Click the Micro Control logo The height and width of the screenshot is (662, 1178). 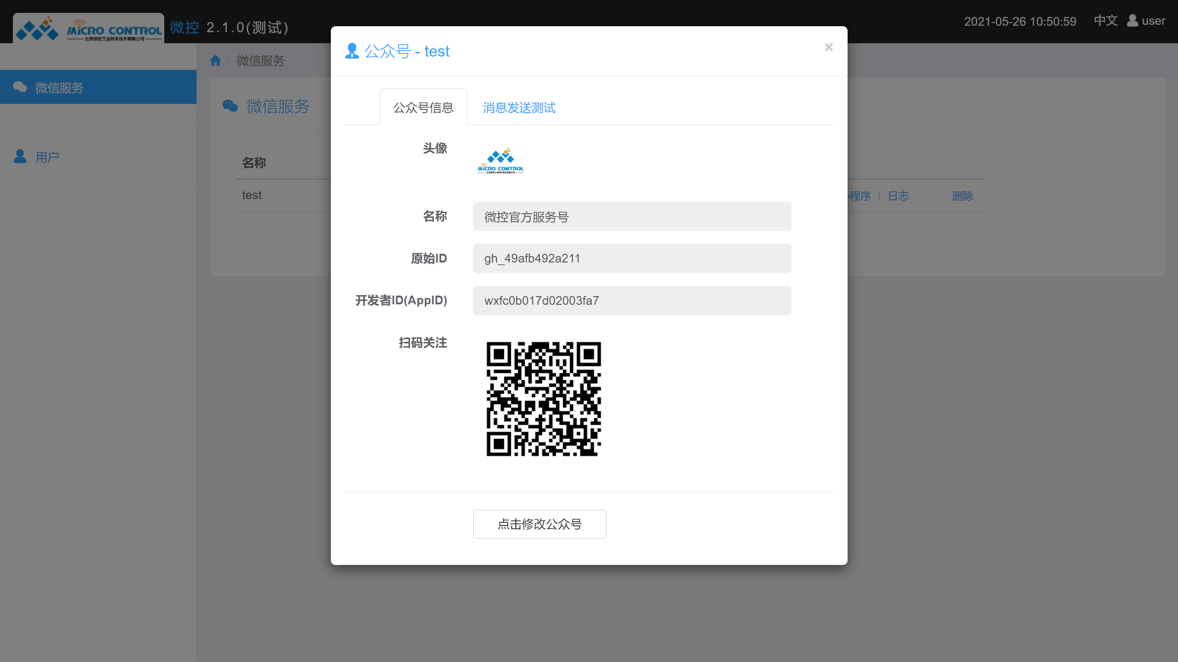pyautogui.click(x=87, y=28)
